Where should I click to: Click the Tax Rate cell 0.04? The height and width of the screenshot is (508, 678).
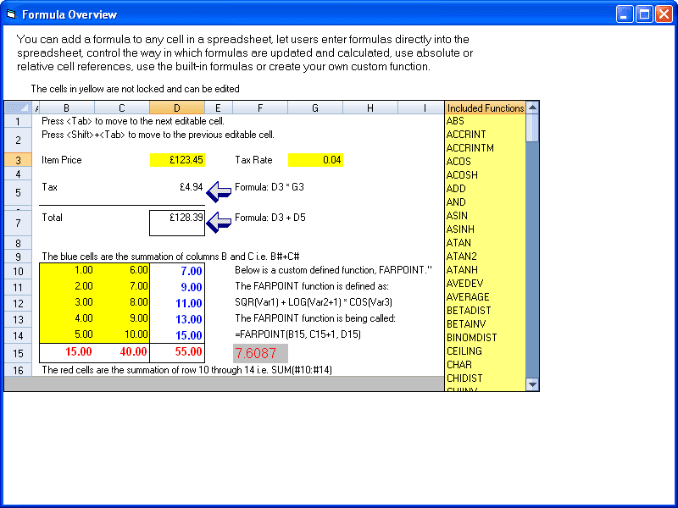pos(315,160)
